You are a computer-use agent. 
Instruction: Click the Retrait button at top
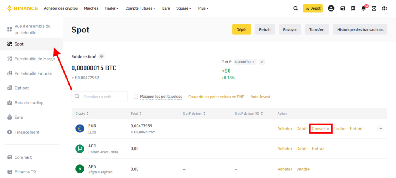tap(265, 29)
